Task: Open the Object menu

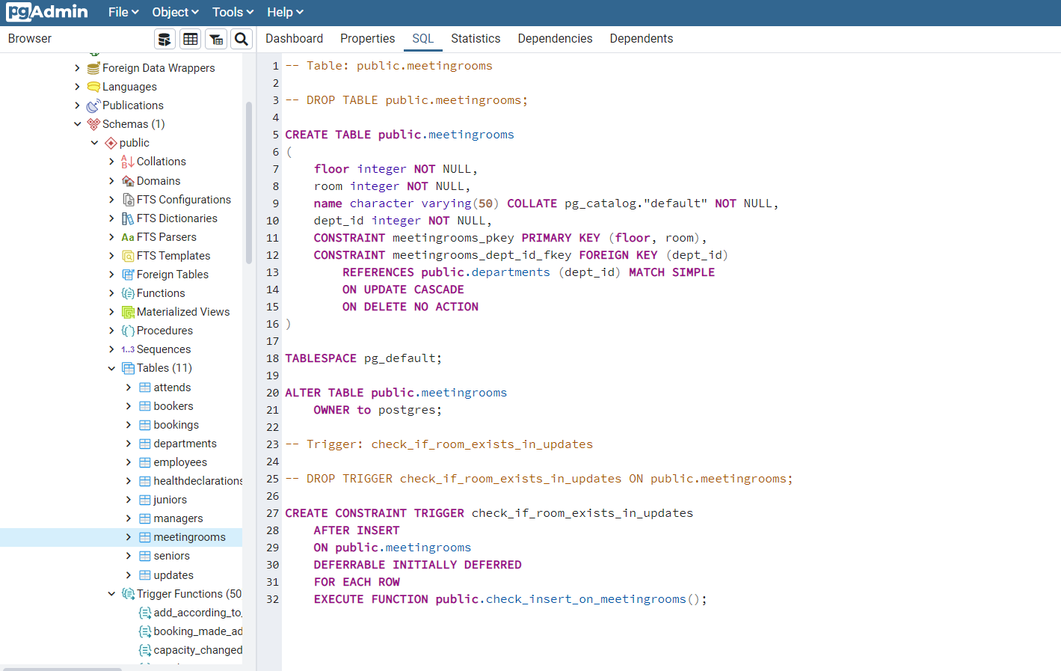Action: click(x=175, y=12)
